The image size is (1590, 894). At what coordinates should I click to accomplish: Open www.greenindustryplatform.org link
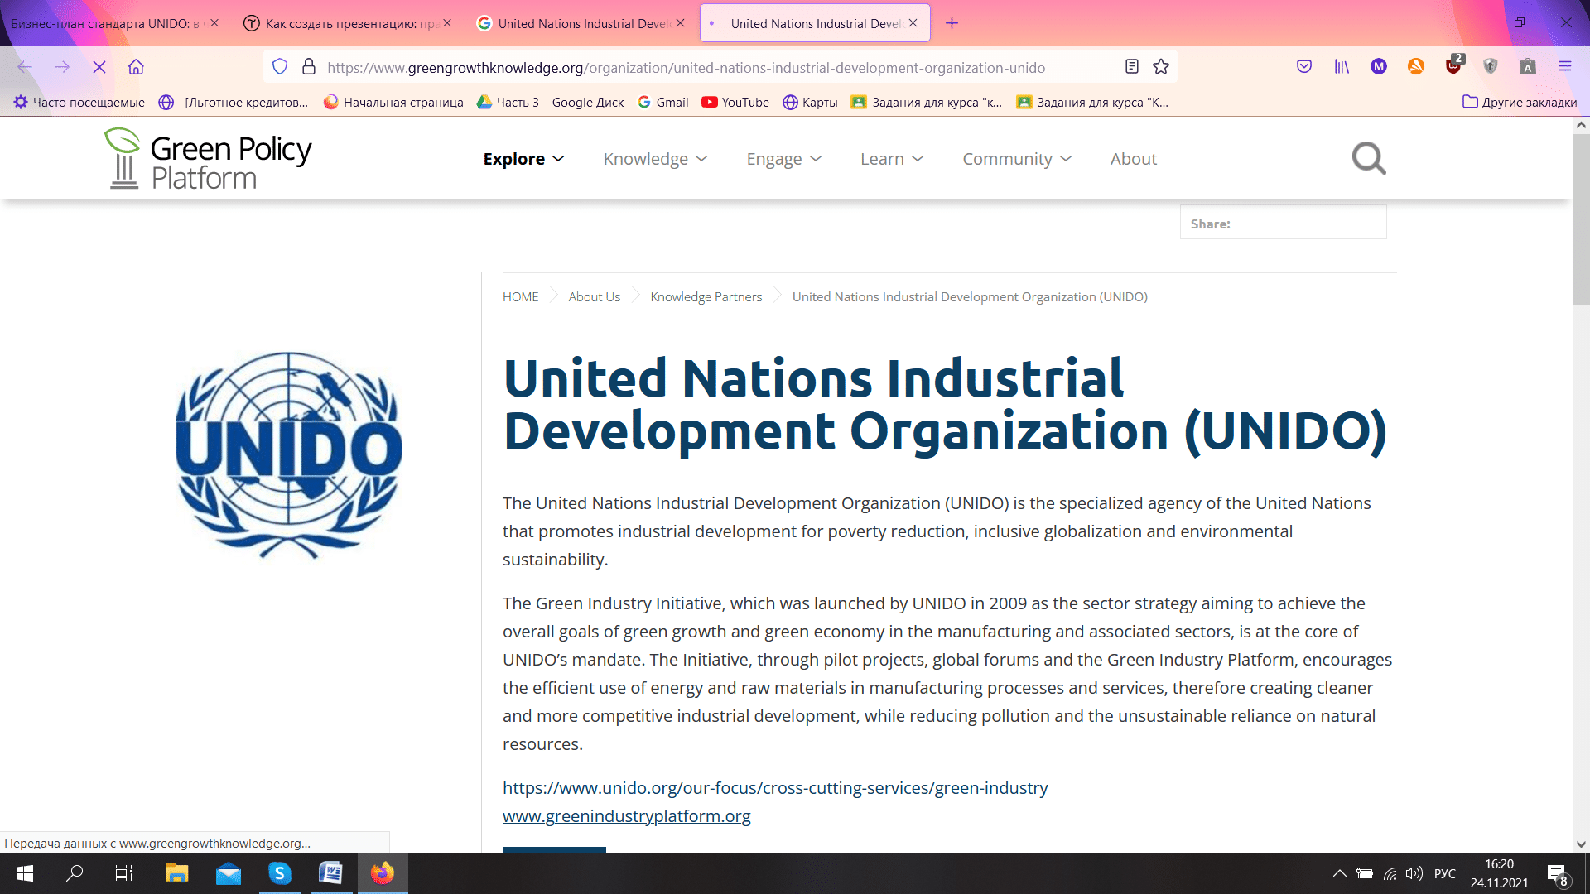coord(627,815)
